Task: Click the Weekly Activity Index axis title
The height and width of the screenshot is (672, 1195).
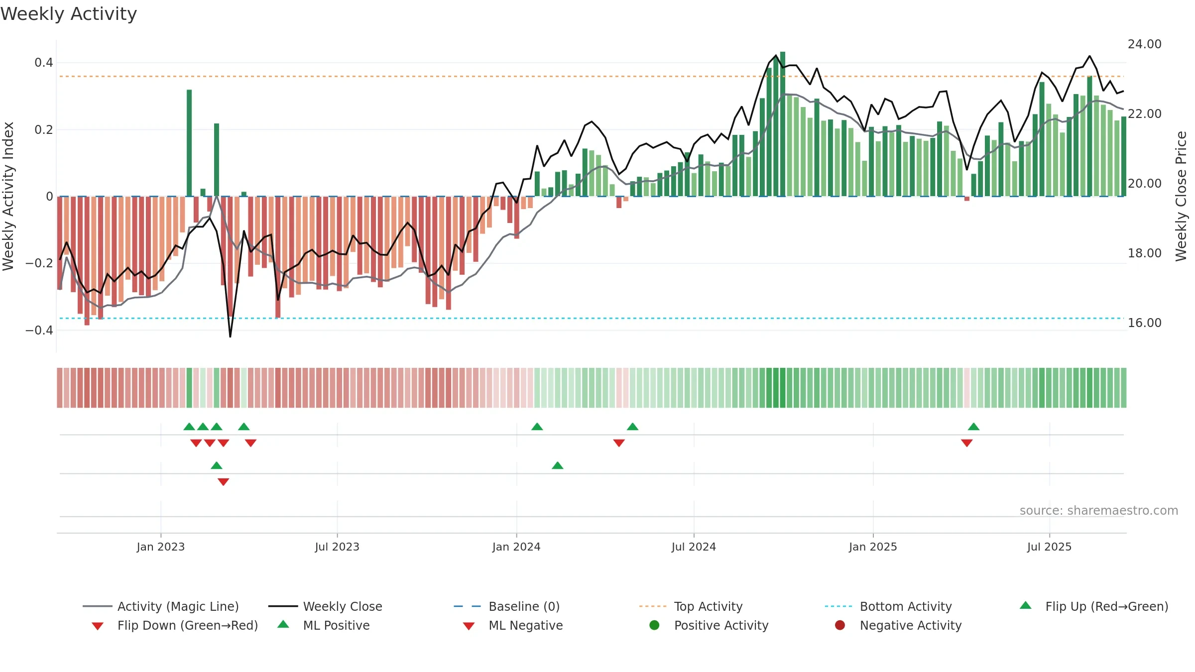Action: point(8,197)
